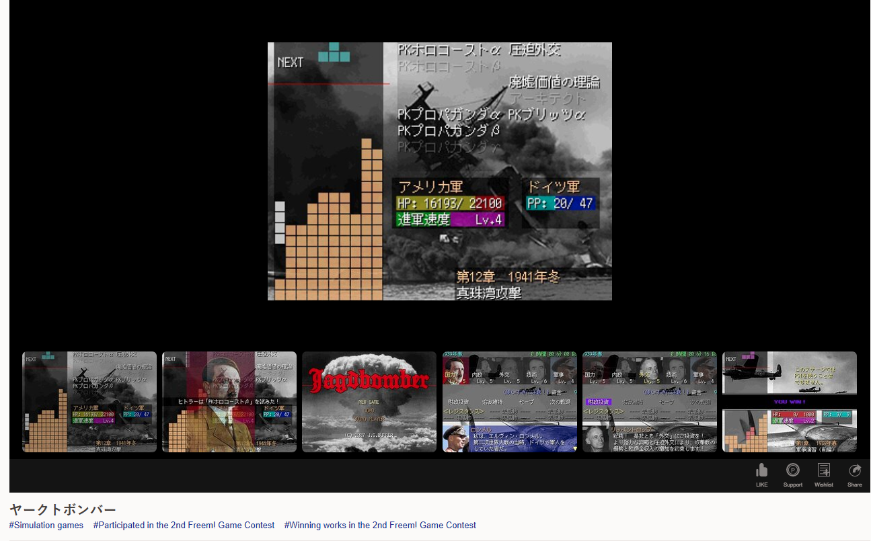Viewport: 871px width, 541px height.
Task: Click the thumbs-up LIKE icon
Action: pyautogui.click(x=761, y=470)
